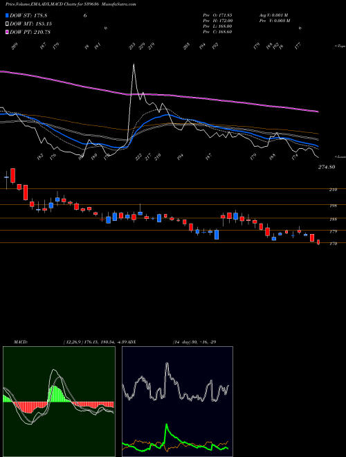Image resolution: width=346 pixels, height=457 pixels.
Task: Click the 'Avg V: 0.001 M' volume text
Action: tap(274, 15)
